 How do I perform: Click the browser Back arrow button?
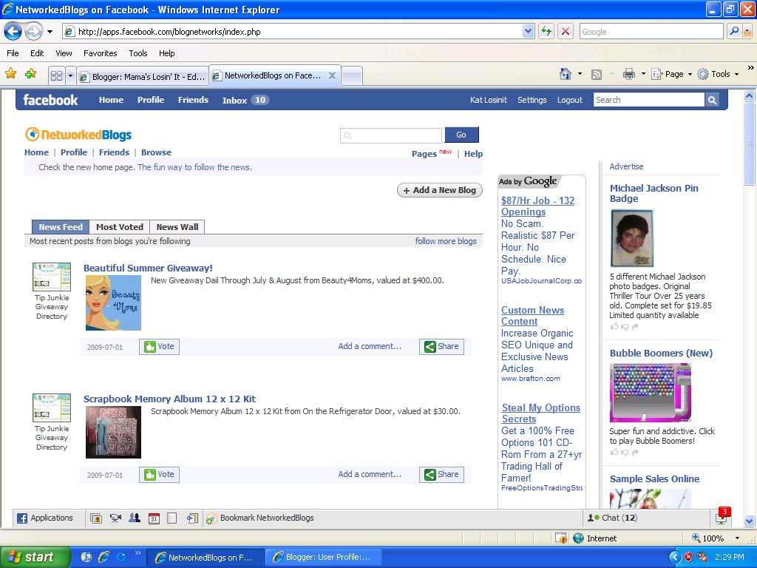(13, 32)
